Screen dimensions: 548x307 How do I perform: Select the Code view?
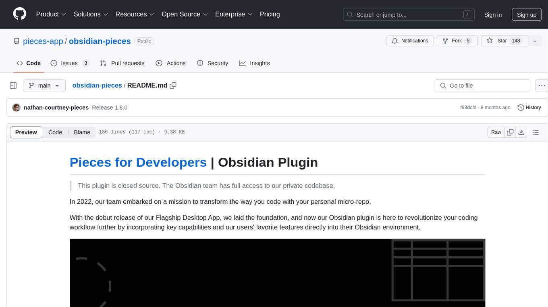(x=55, y=132)
